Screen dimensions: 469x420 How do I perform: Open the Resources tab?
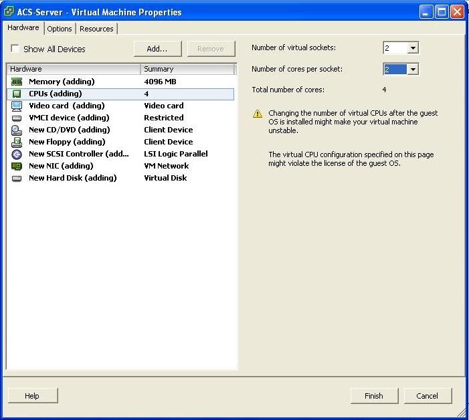(96, 29)
